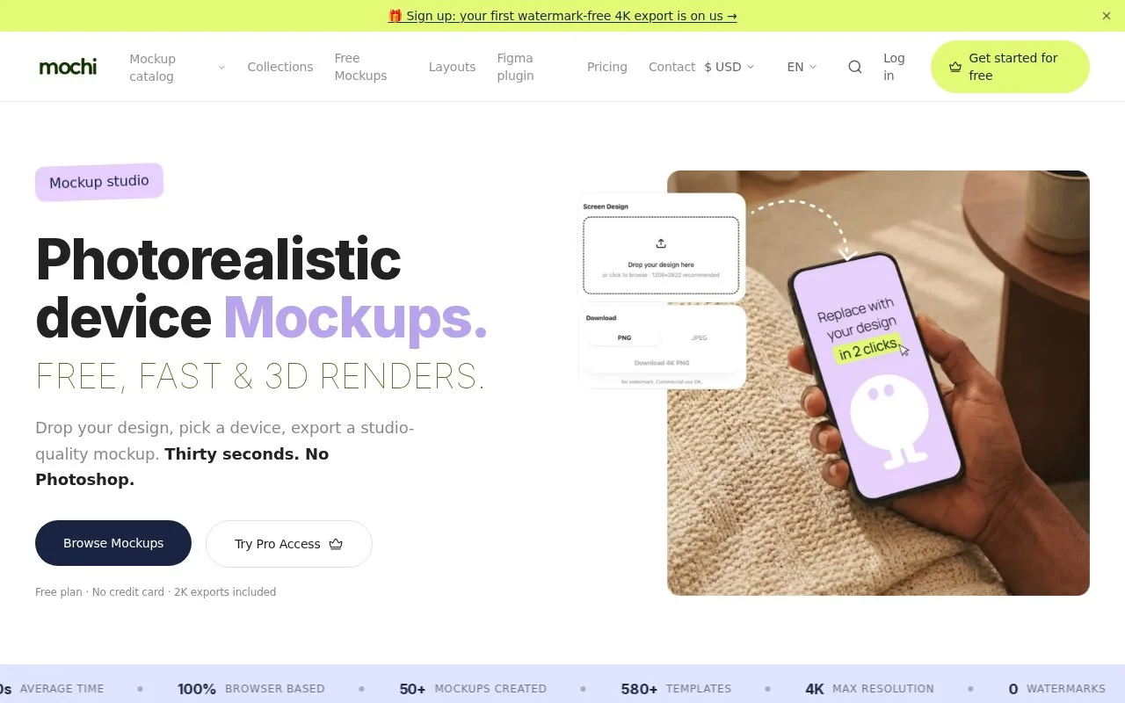Select the PNG format option
Viewport: 1125px width, 703px height.
624,337
